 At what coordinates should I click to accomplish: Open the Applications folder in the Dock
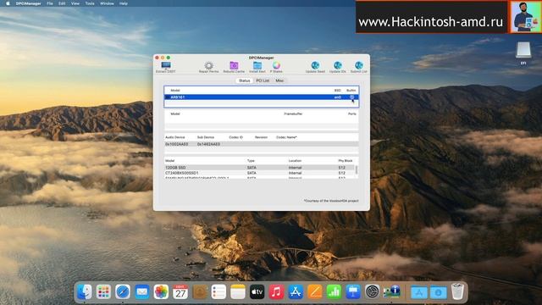419,292
